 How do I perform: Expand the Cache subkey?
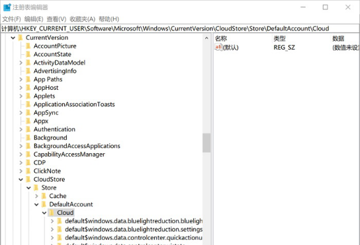36,196
